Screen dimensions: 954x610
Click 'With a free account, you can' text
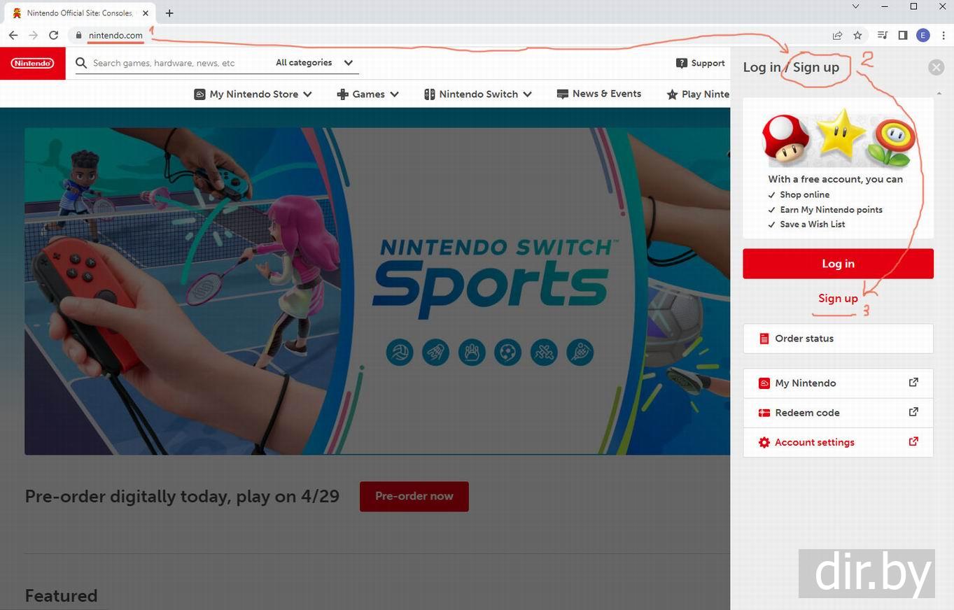point(835,179)
